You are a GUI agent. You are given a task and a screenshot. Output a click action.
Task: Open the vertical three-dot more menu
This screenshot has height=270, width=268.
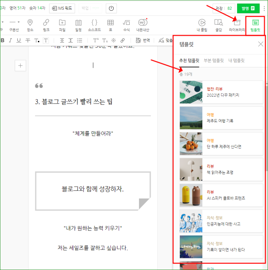pyautogui.click(x=264, y=8)
